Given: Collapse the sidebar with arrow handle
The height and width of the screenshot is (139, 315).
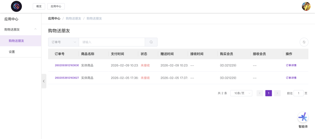Looking at the screenshot, I should tap(44, 81).
